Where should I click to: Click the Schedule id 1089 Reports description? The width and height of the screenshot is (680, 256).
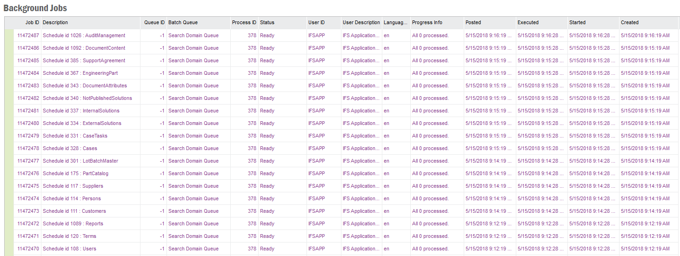click(x=73, y=223)
